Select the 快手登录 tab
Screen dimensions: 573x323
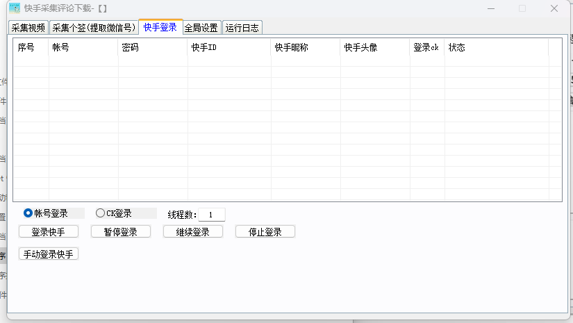click(160, 27)
